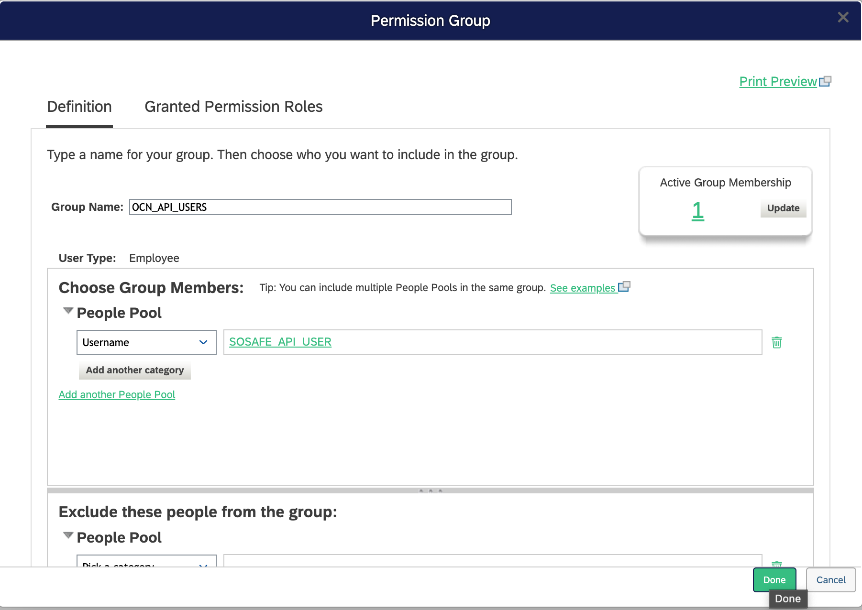Collapse the People Pool under Choose Group Members
862x610 pixels.
(68, 311)
